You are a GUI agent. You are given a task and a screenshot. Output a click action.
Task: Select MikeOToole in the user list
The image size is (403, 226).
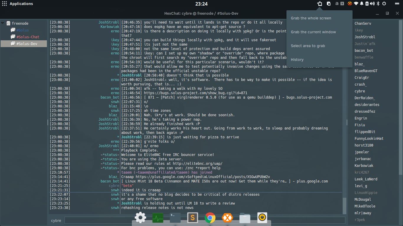365,206
